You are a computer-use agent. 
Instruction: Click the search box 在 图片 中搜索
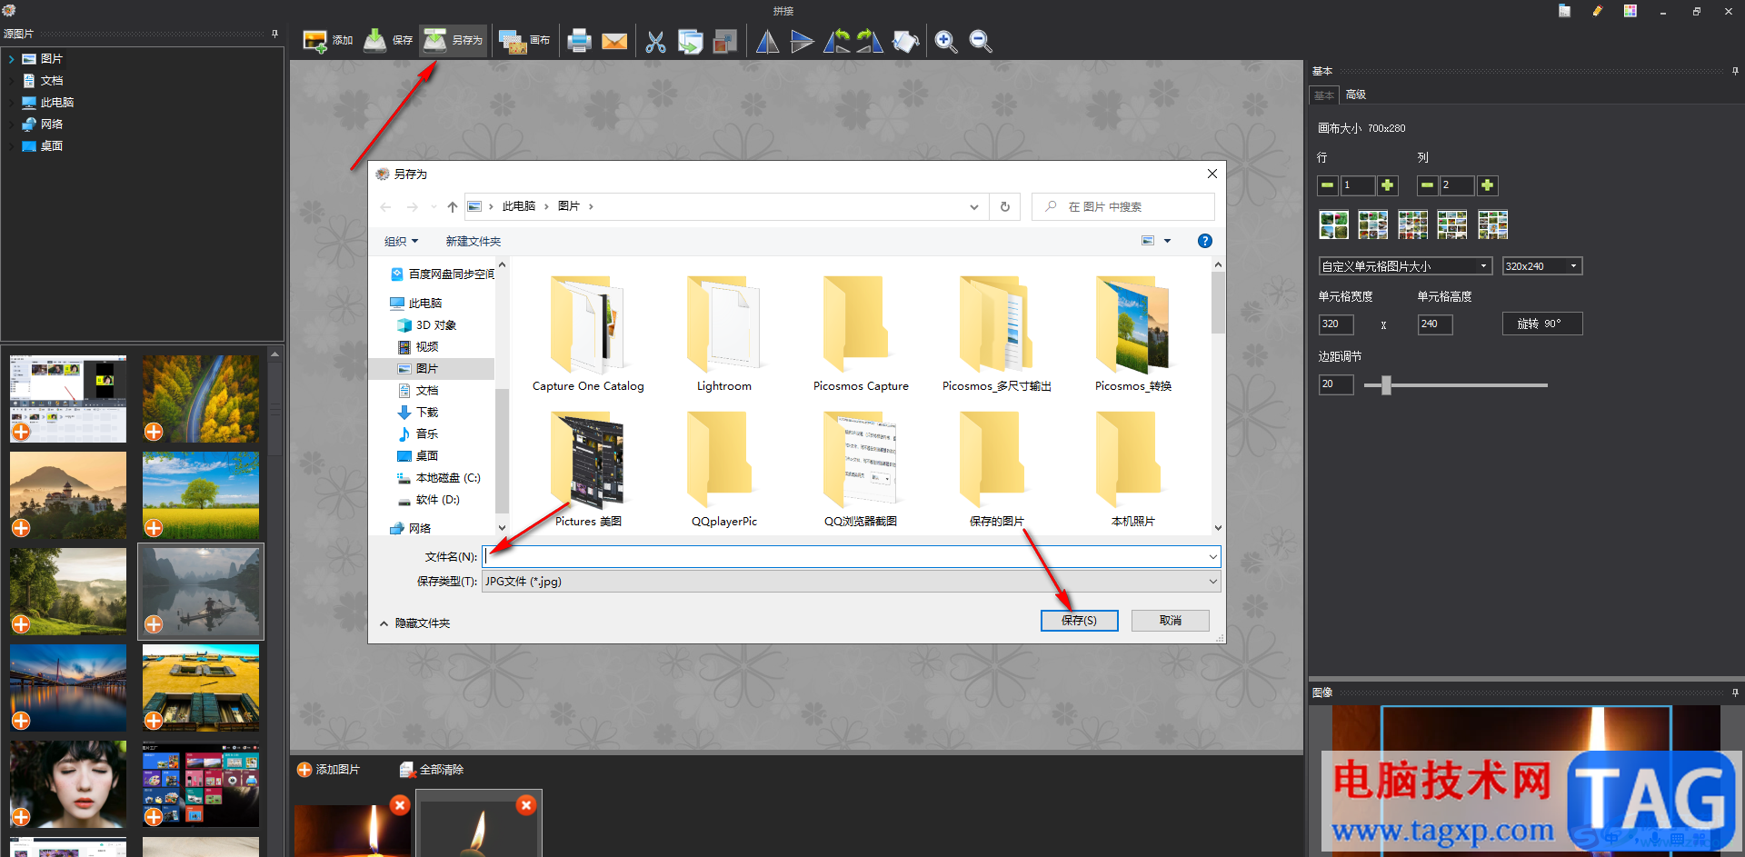pos(1123,207)
